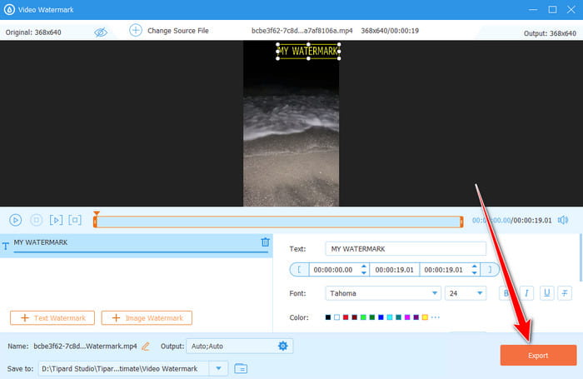Increase end time with up arrow

coord(474,267)
